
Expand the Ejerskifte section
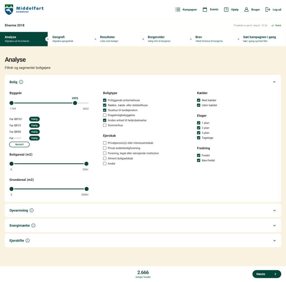(274, 241)
